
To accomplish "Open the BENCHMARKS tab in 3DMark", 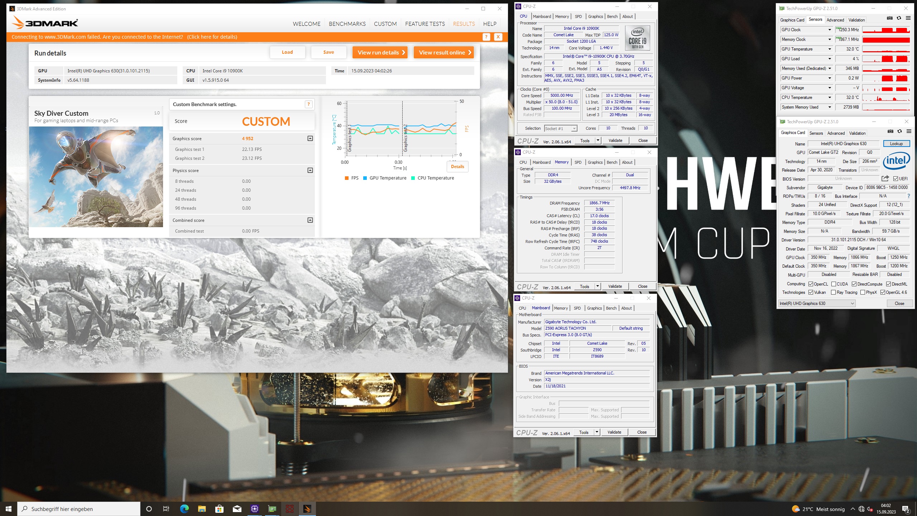I will pyautogui.click(x=347, y=24).
